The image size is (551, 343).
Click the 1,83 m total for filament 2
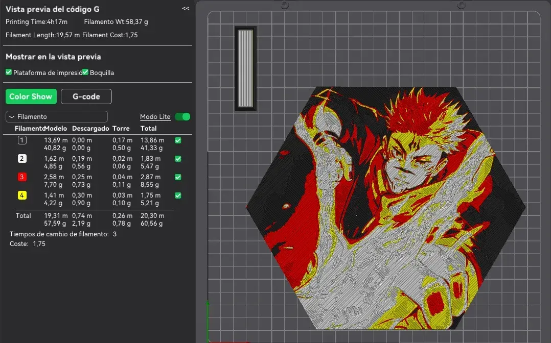point(150,158)
